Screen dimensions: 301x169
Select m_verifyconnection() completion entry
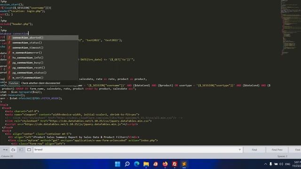pos(43,77)
